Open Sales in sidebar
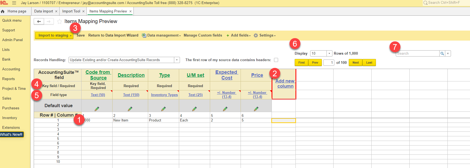 coord(7,98)
